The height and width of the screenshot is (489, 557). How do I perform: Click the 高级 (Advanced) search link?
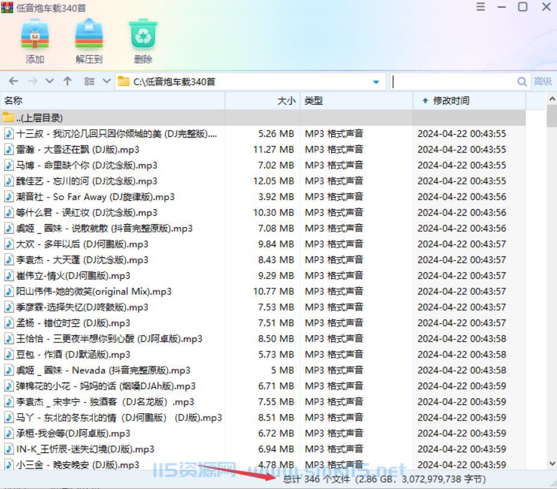(543, 81)
